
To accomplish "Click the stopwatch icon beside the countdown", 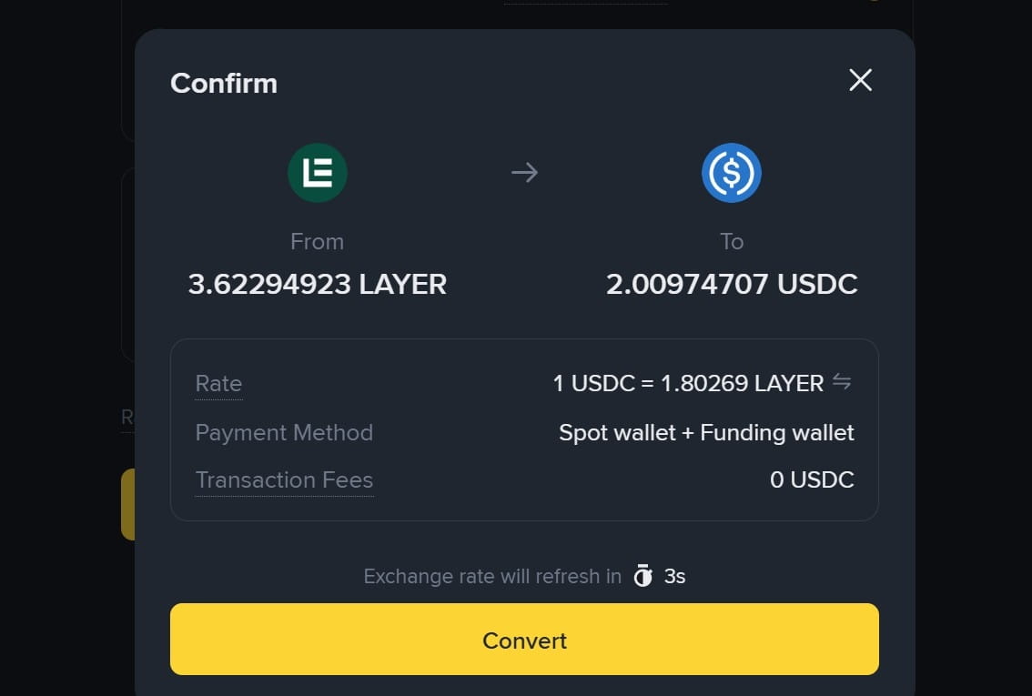I will 643,576.
